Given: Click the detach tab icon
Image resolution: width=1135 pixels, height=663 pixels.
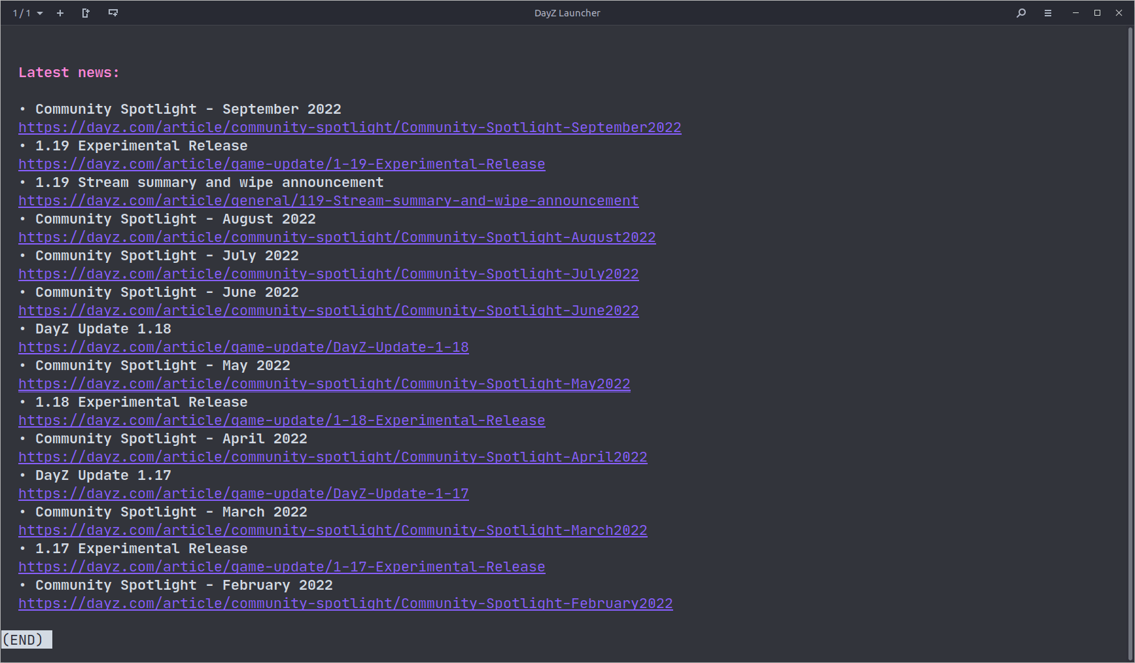Looking at the screenshot, I should [x=86, y=13].
